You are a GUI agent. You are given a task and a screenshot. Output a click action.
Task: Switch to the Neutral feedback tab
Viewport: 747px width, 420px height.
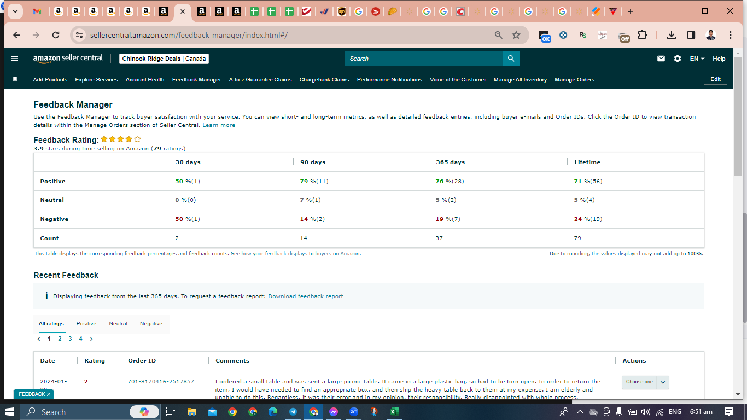coord(118,324)
